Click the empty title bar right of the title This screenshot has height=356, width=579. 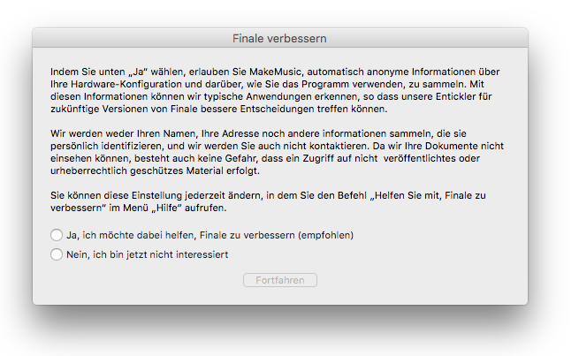tap(427, 38)
